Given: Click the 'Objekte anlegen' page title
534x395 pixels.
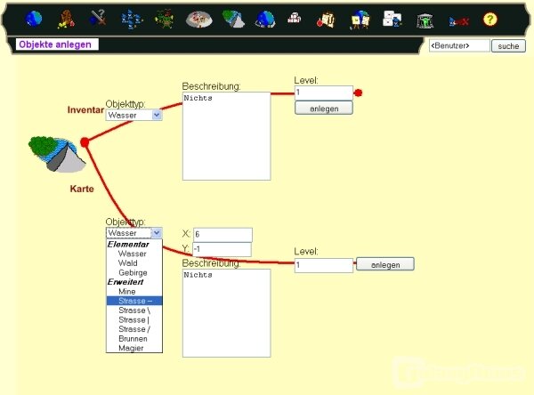Looking at the screenshot, I should point(55,44).
